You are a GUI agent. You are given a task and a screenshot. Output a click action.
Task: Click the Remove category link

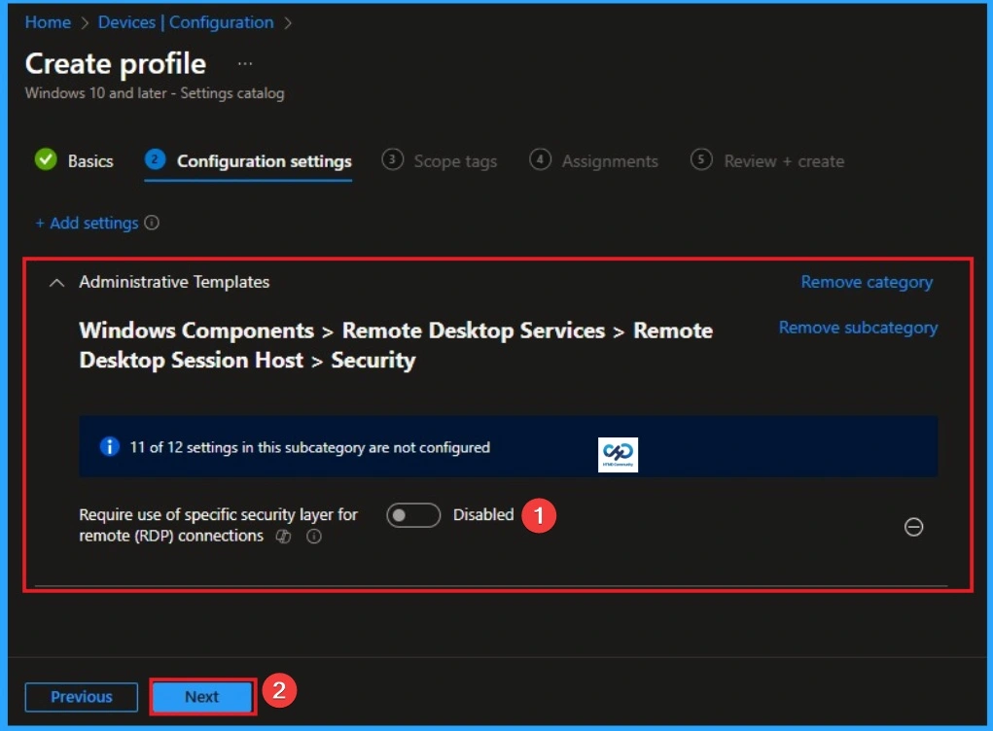[865, 282]
